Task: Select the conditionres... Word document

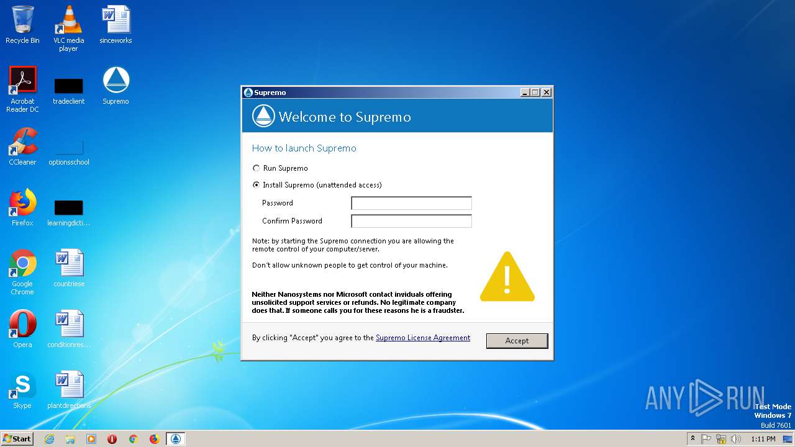Action: (x=68, y=329)
